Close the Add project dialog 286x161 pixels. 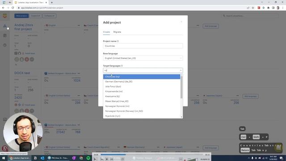pyautogui.click(x=181, y=22)
